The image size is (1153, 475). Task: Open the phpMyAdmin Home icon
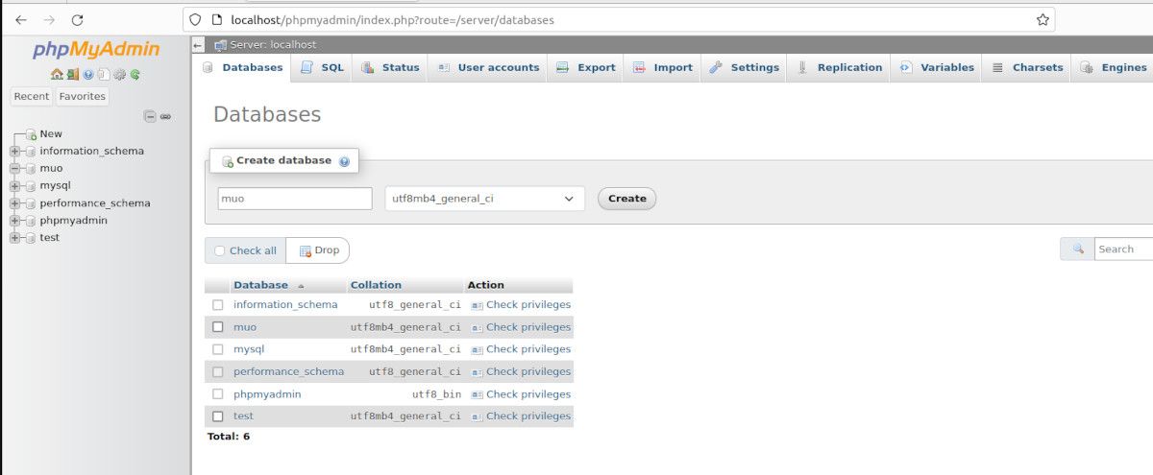57,74
